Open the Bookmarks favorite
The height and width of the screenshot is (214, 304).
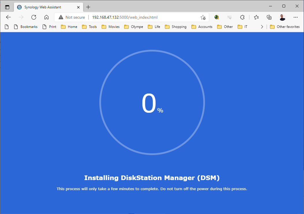26,27
